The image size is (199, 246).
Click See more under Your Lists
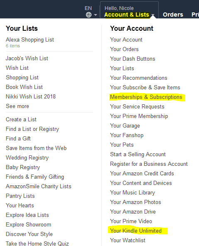(17, 106)
